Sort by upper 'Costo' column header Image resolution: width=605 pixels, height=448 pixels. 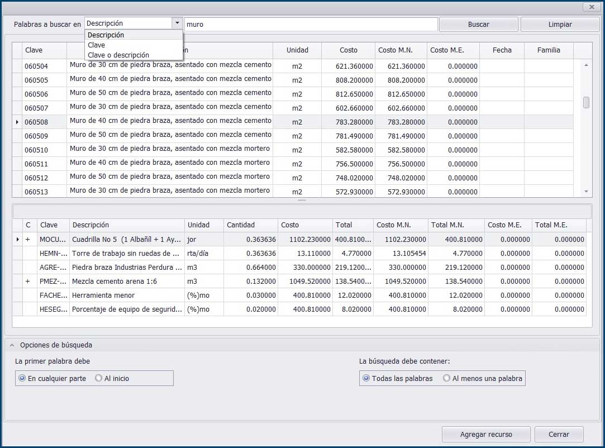(348, 50)
